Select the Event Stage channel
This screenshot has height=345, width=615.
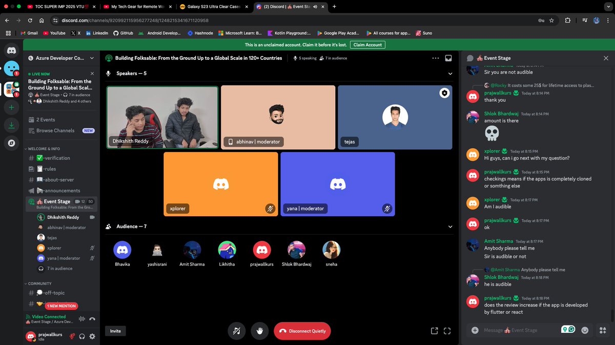point(61,204)
